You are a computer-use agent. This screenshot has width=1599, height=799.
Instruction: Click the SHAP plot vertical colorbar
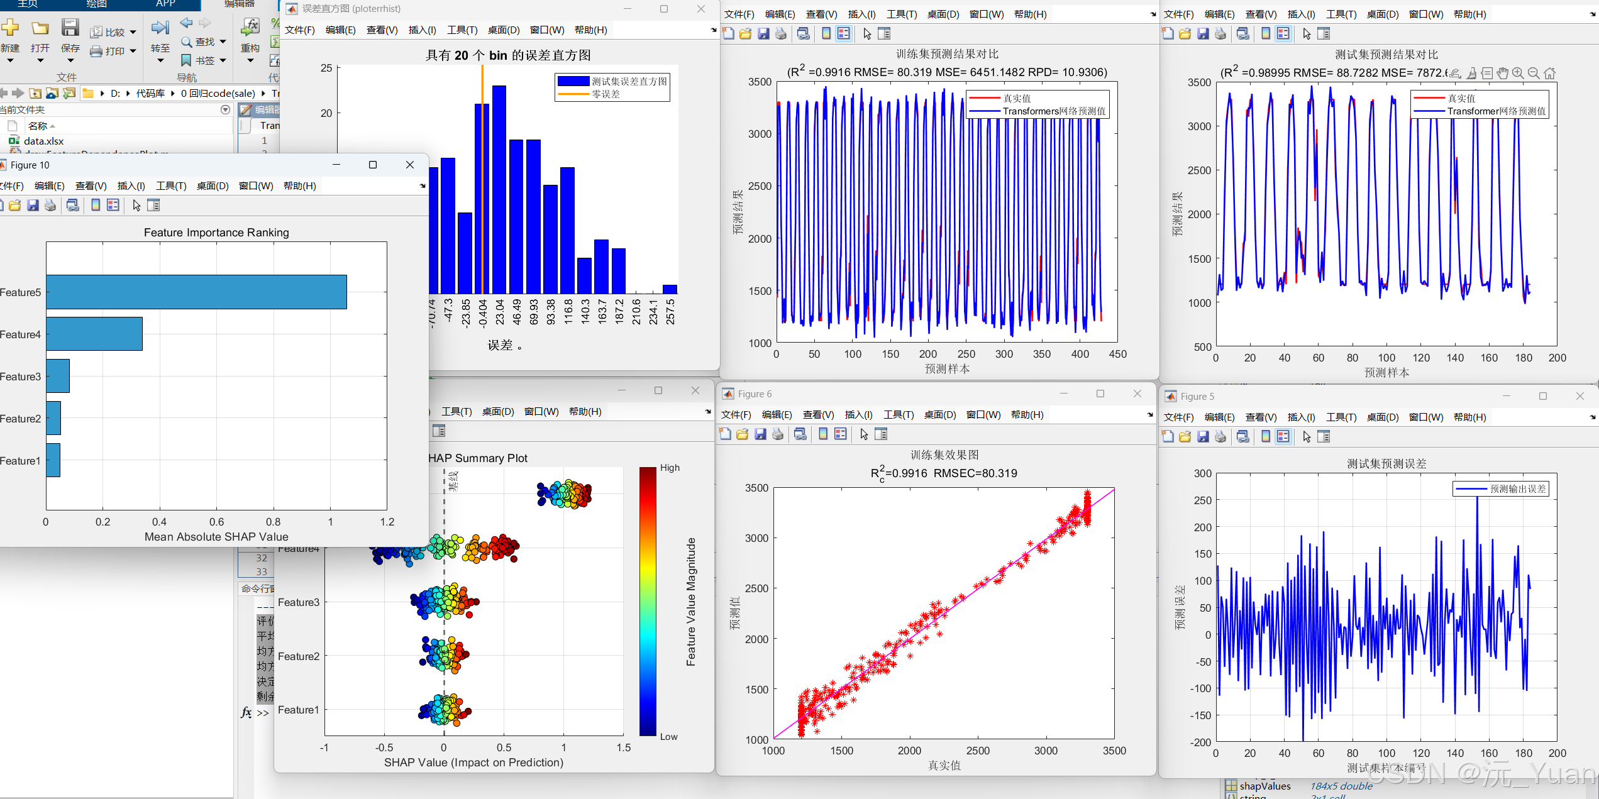(648, 601)
